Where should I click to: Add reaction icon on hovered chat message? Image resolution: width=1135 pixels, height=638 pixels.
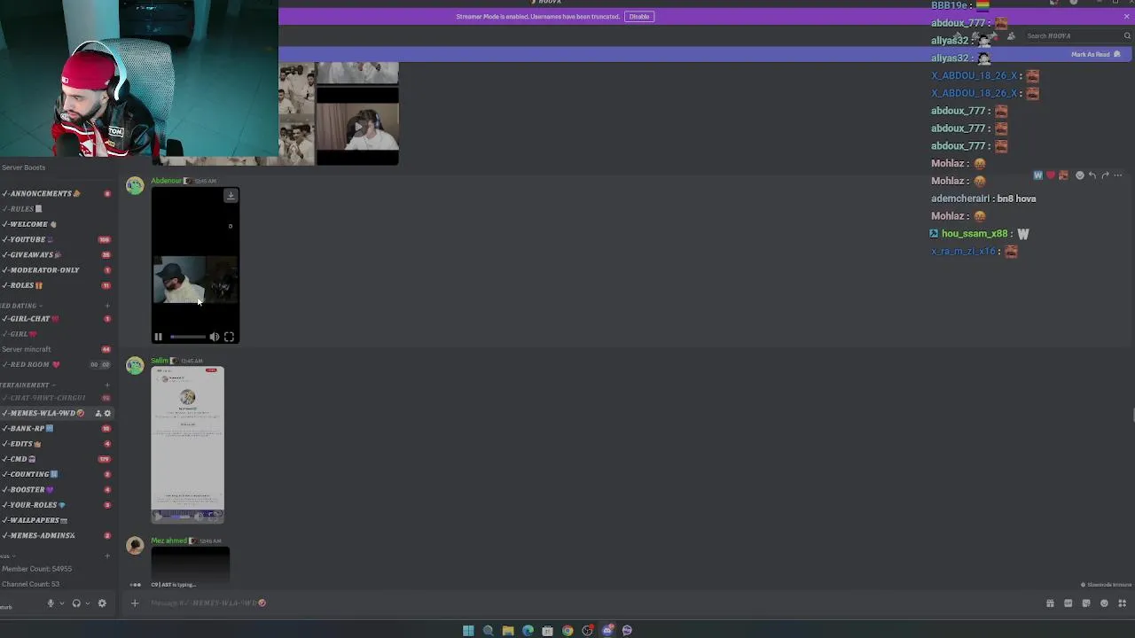pos(1080,175)
